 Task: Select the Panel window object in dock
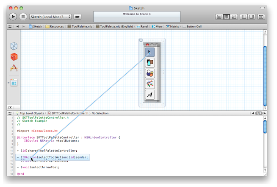[x=14, y=83]
